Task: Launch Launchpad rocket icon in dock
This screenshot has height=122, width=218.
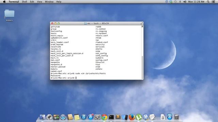Action: click(49, 117)
